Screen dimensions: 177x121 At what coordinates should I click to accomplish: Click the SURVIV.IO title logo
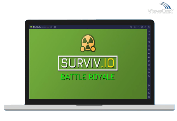pyautogui.click(x=88, y=63)
